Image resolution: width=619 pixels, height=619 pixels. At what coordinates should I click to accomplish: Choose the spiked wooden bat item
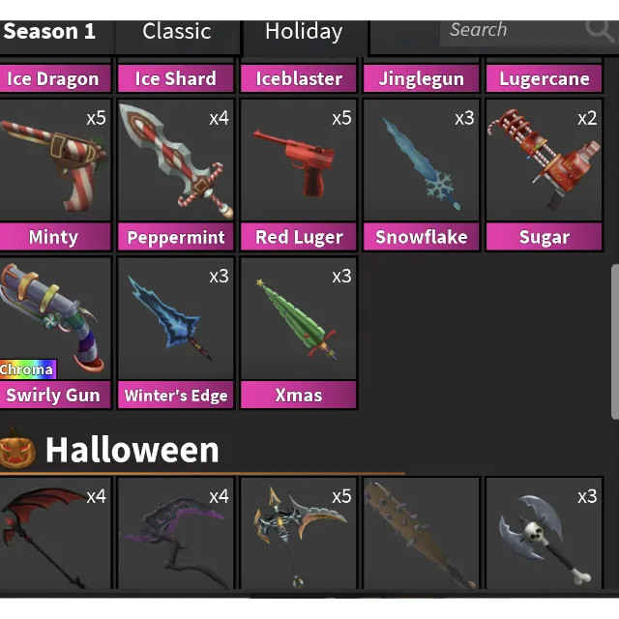tap(422, 533)
